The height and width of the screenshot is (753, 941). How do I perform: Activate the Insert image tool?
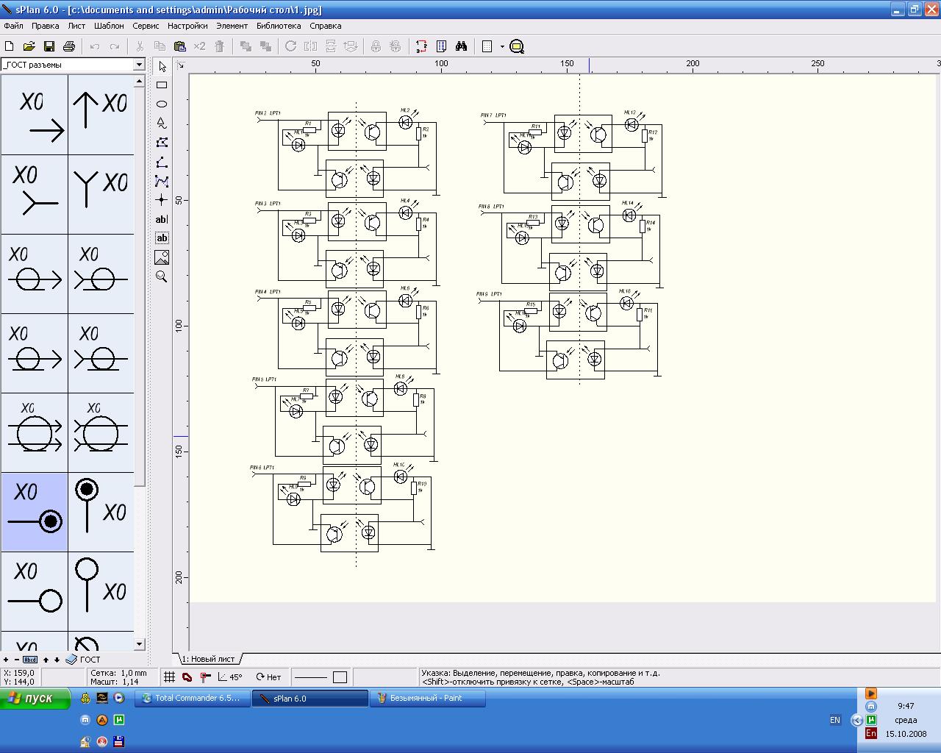coord(162,257)
